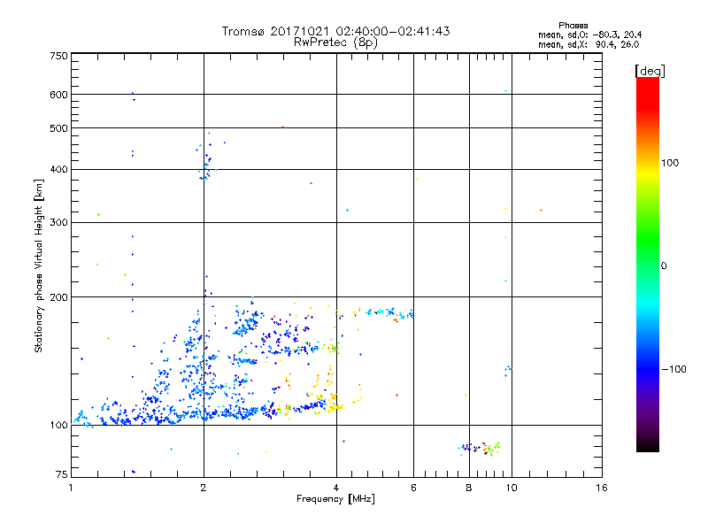Click the cyan echo trace near 5 MHz at 190 km
The width and height of the screenshot is (708, 531).
(389, 313)
